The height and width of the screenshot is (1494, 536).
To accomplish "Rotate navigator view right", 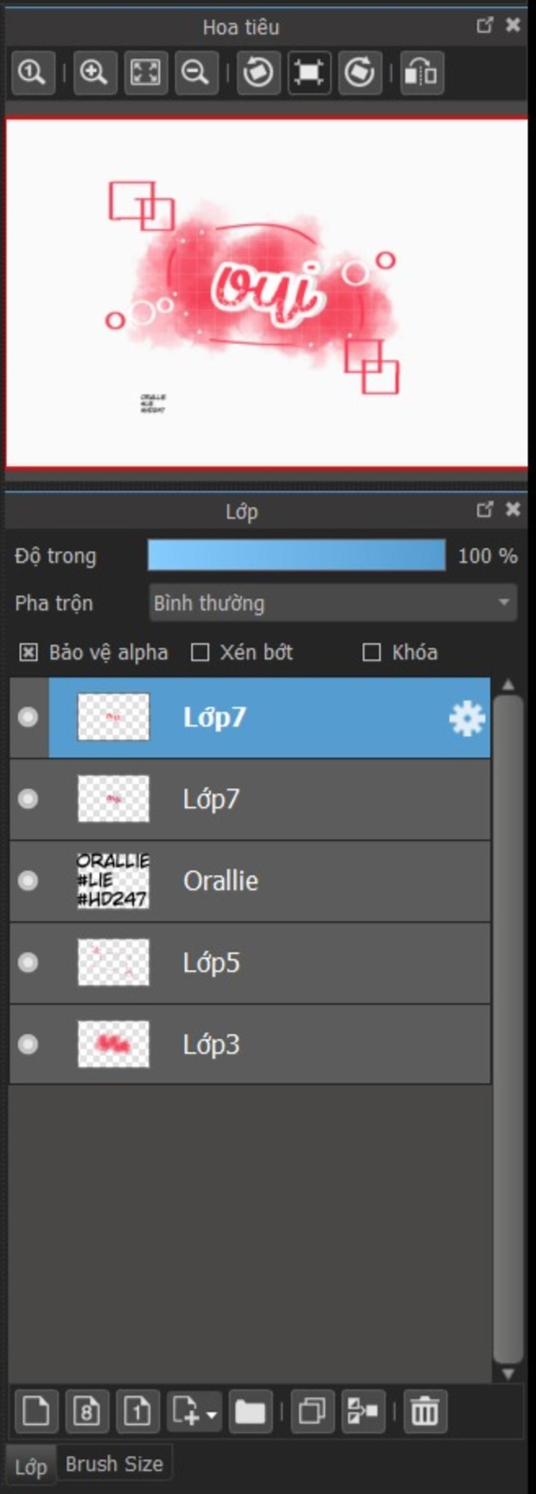I will pyautogui.click(x=360, y=73).
